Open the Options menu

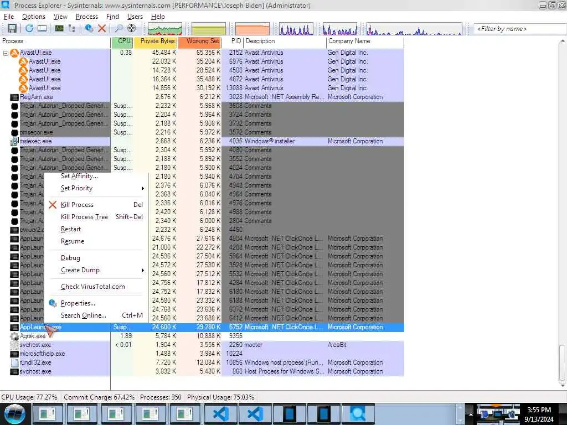(34, 17)
